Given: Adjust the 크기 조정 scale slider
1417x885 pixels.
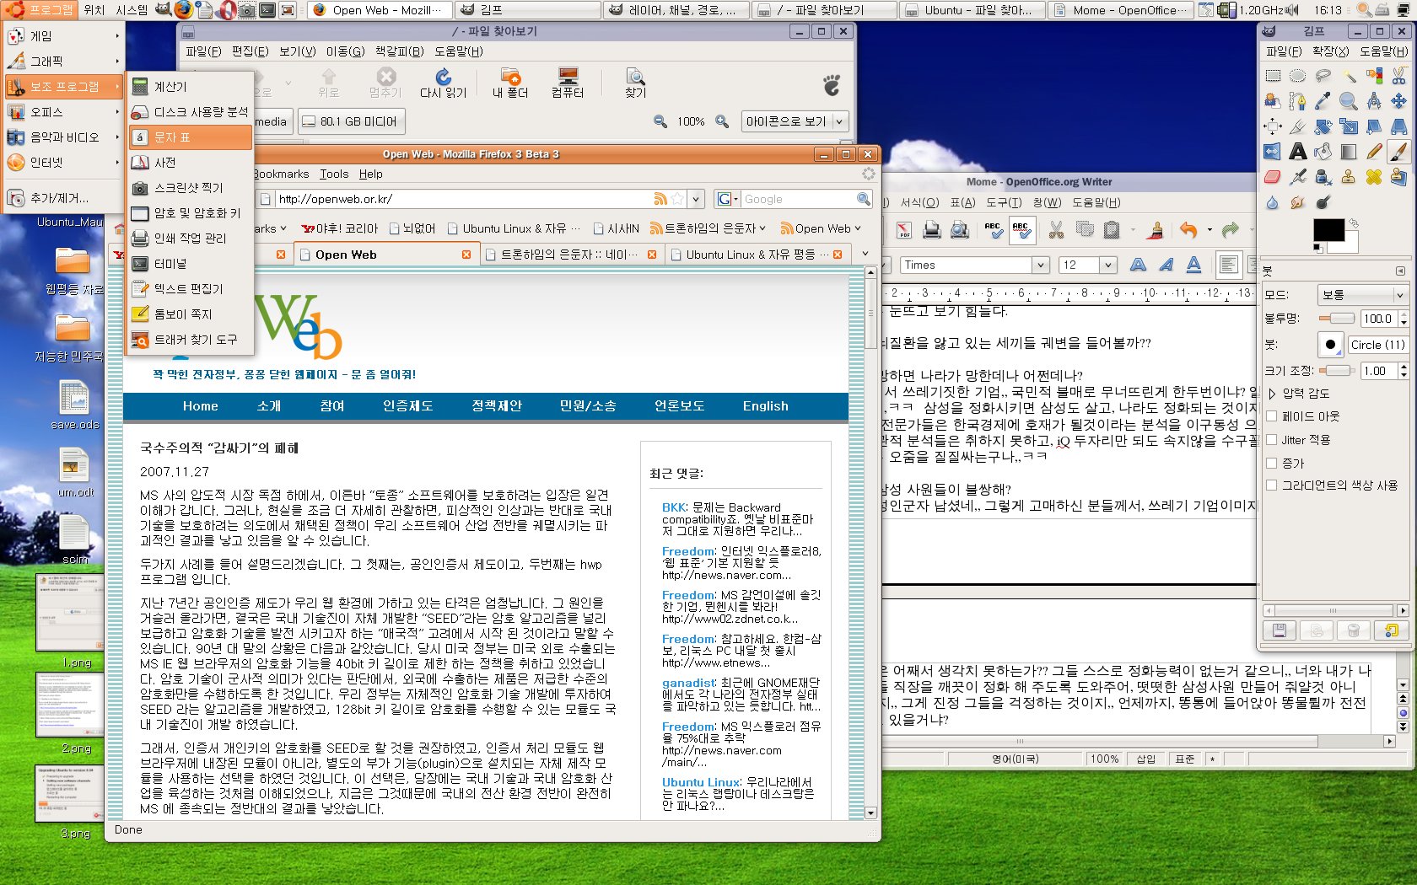Looking at the screenshot, I should click(1336, 370).
